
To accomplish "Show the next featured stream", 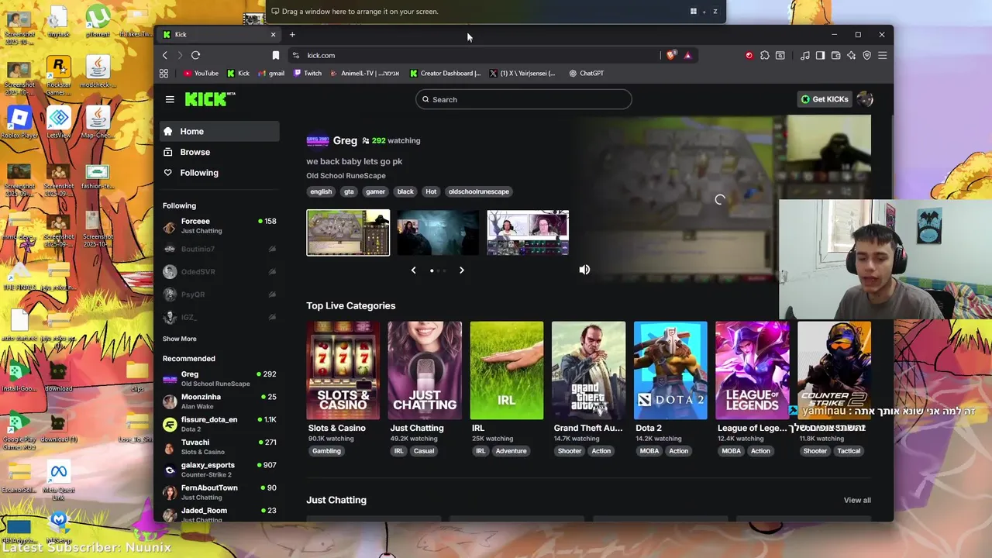I will click(x=461, y=270).
